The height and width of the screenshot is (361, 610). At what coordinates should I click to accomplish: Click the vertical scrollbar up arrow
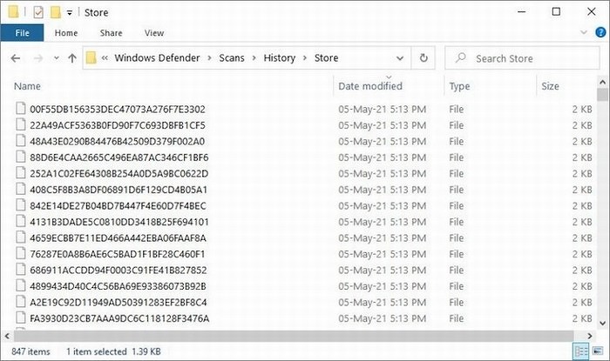pos(603,82)
